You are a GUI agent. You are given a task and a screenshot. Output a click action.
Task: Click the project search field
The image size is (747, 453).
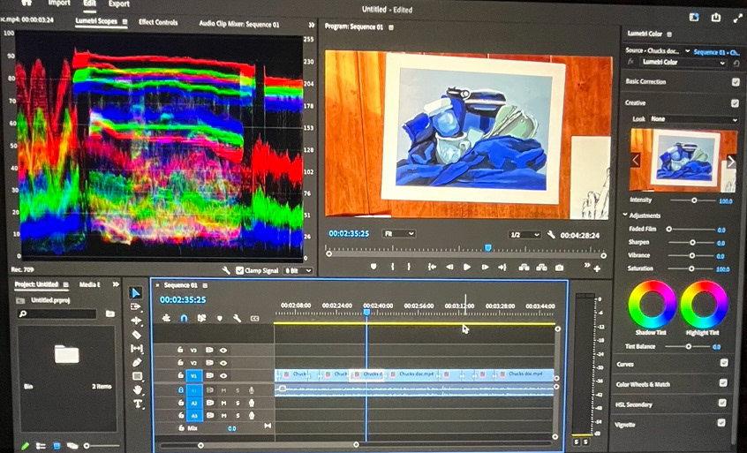(x=57, y=313)
